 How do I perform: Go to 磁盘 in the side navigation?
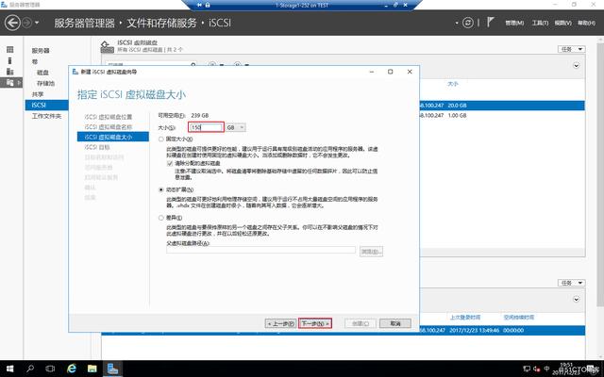click(x=42, y=73)
